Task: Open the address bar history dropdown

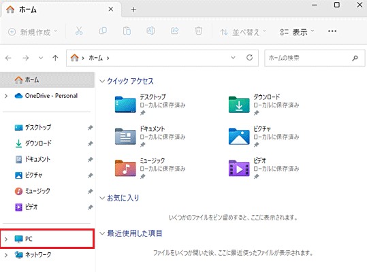Action: coord(233,58)
